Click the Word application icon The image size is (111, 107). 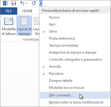(x=5, y=4)
